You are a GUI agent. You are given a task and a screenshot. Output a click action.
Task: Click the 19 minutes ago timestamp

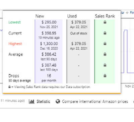coord(49,38)
